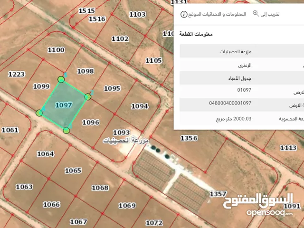
Task: Select parcel label 1065
Action: [x=73, y=171]
